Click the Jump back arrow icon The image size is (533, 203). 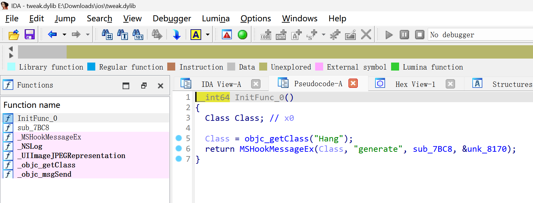tap(52, 34)
